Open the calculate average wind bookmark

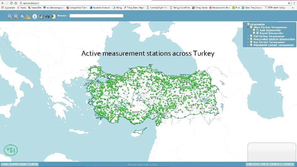pos(54,8)
